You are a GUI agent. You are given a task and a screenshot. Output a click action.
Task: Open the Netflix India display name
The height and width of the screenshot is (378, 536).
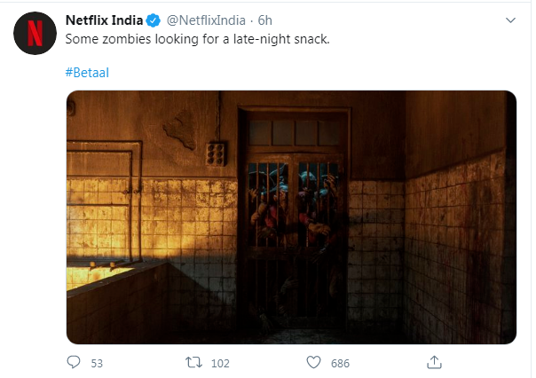105,20
